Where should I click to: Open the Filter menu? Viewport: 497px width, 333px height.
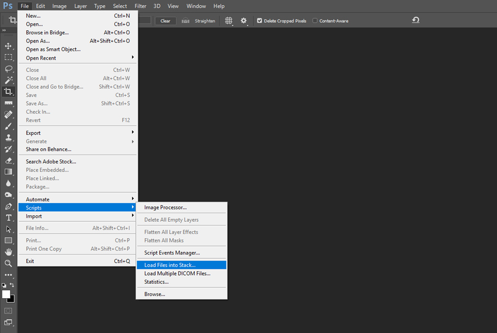(x=140, y=6)
